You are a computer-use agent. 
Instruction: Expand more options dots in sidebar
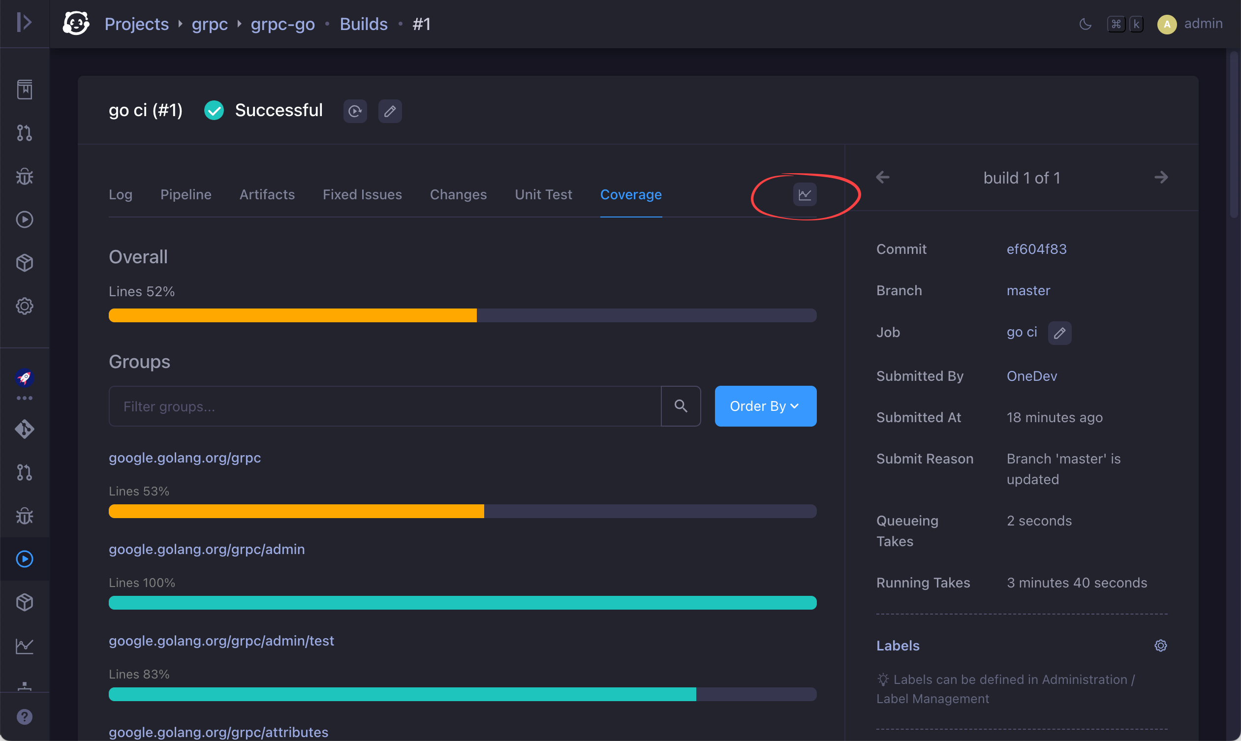pyautogui.click(x=24, y=398)
